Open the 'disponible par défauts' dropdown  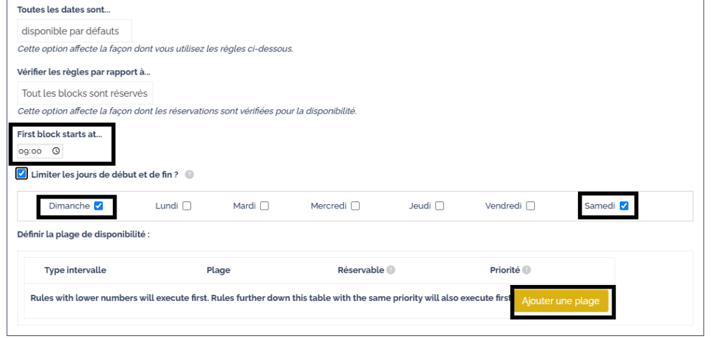coord(74,31)
